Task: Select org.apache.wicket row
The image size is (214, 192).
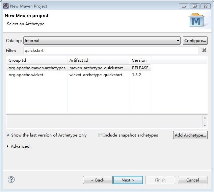Action: coord(79,75)
